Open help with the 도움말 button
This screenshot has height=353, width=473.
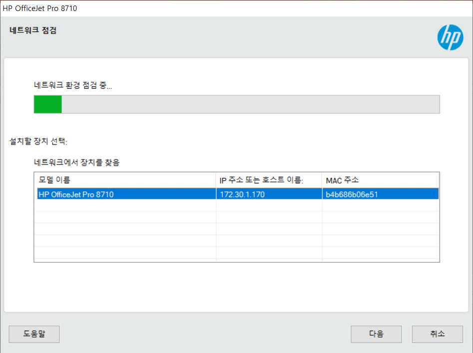coord(34,334)
